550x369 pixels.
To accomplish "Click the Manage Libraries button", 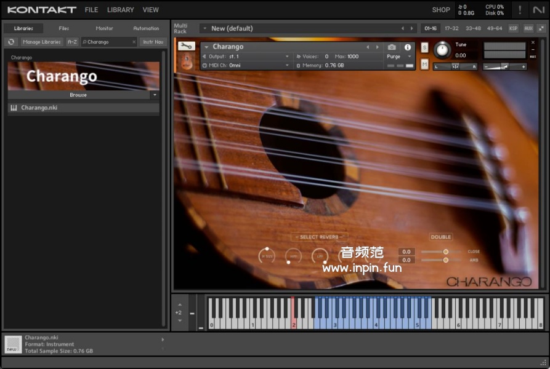I will (42, 42).
